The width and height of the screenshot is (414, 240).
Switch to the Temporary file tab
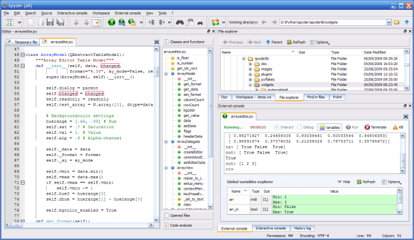click(x=23, y=42)
